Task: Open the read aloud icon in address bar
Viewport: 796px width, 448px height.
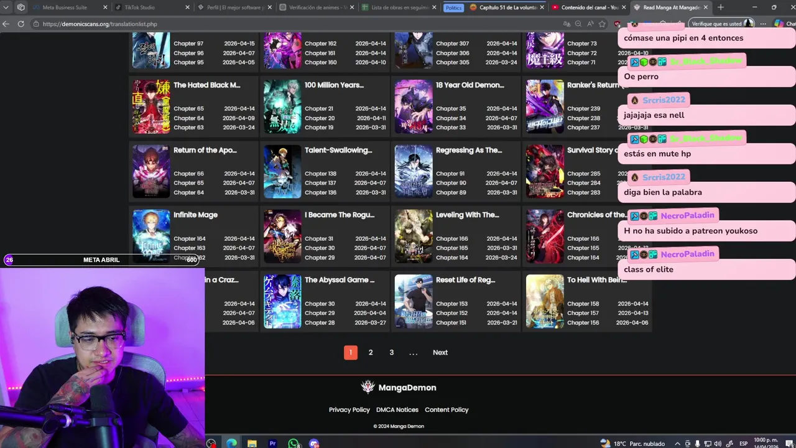Action: coord(590,24)
